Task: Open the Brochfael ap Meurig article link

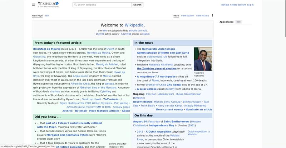Action: [47, 49]
